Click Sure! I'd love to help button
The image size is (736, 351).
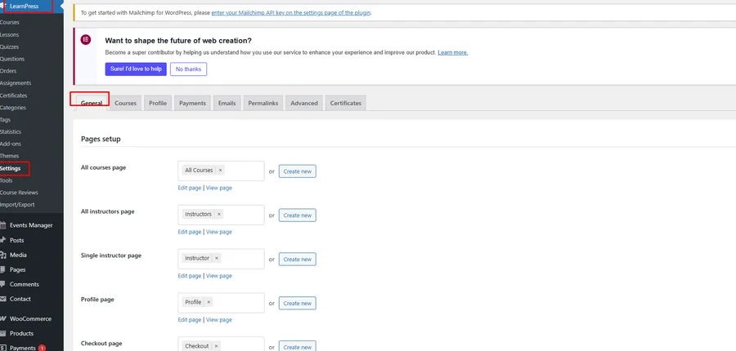pyautogui.click(x=136, y=69)
